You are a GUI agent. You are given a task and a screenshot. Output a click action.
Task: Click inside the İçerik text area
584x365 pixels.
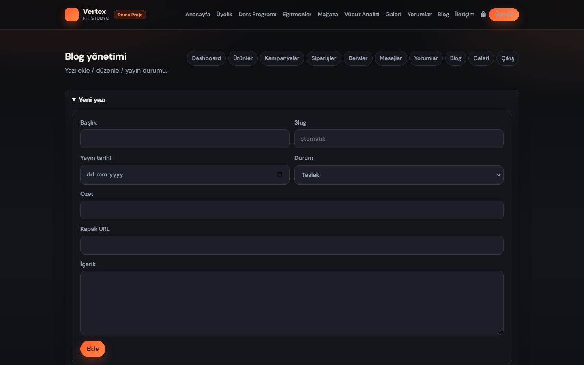point(292,303)
